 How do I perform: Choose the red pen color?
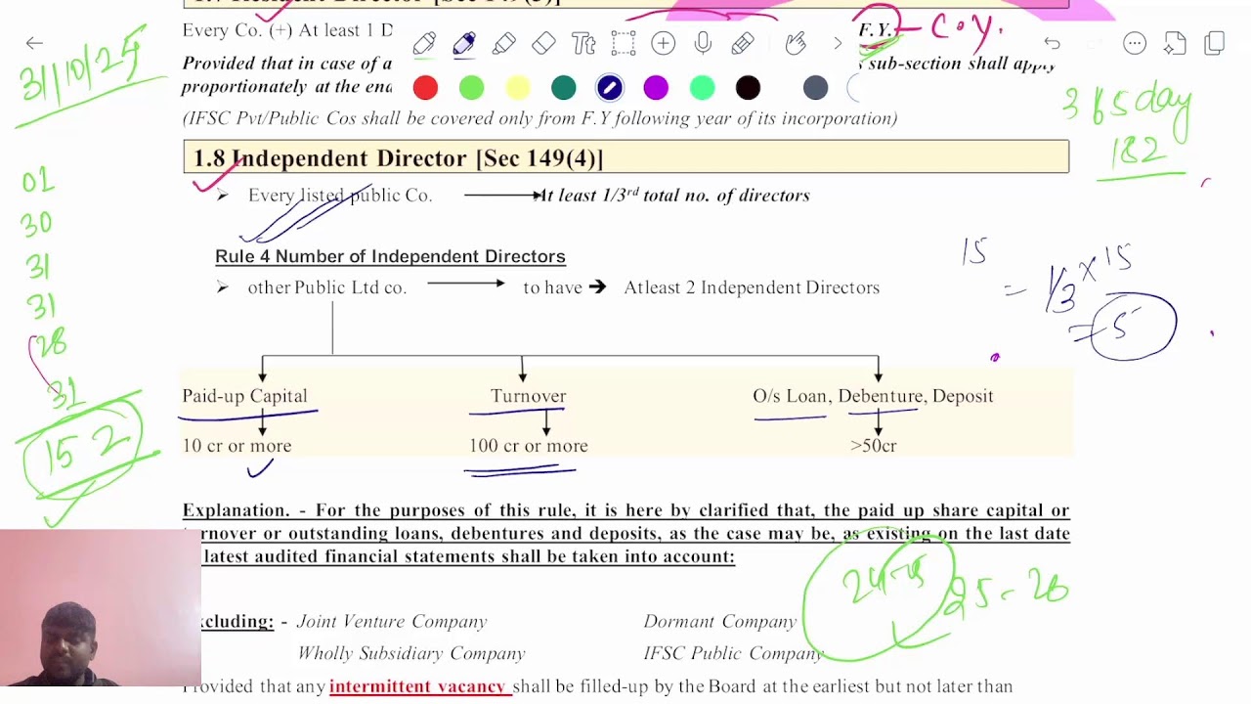pos(425,88)
